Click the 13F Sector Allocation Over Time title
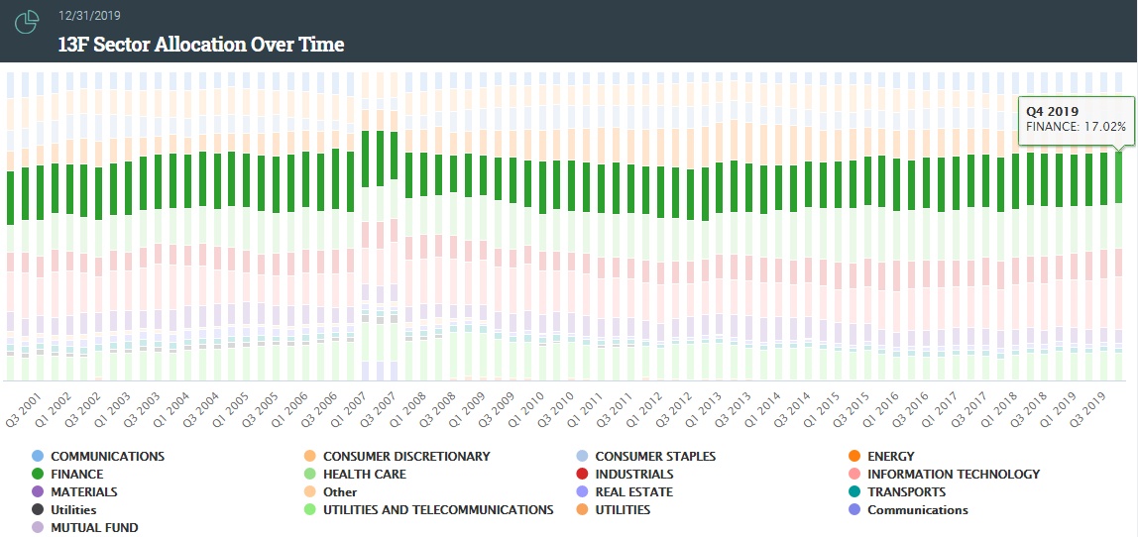Image resolution: width=1138 pixels, height=537 pixels. [x=201, y=45]
